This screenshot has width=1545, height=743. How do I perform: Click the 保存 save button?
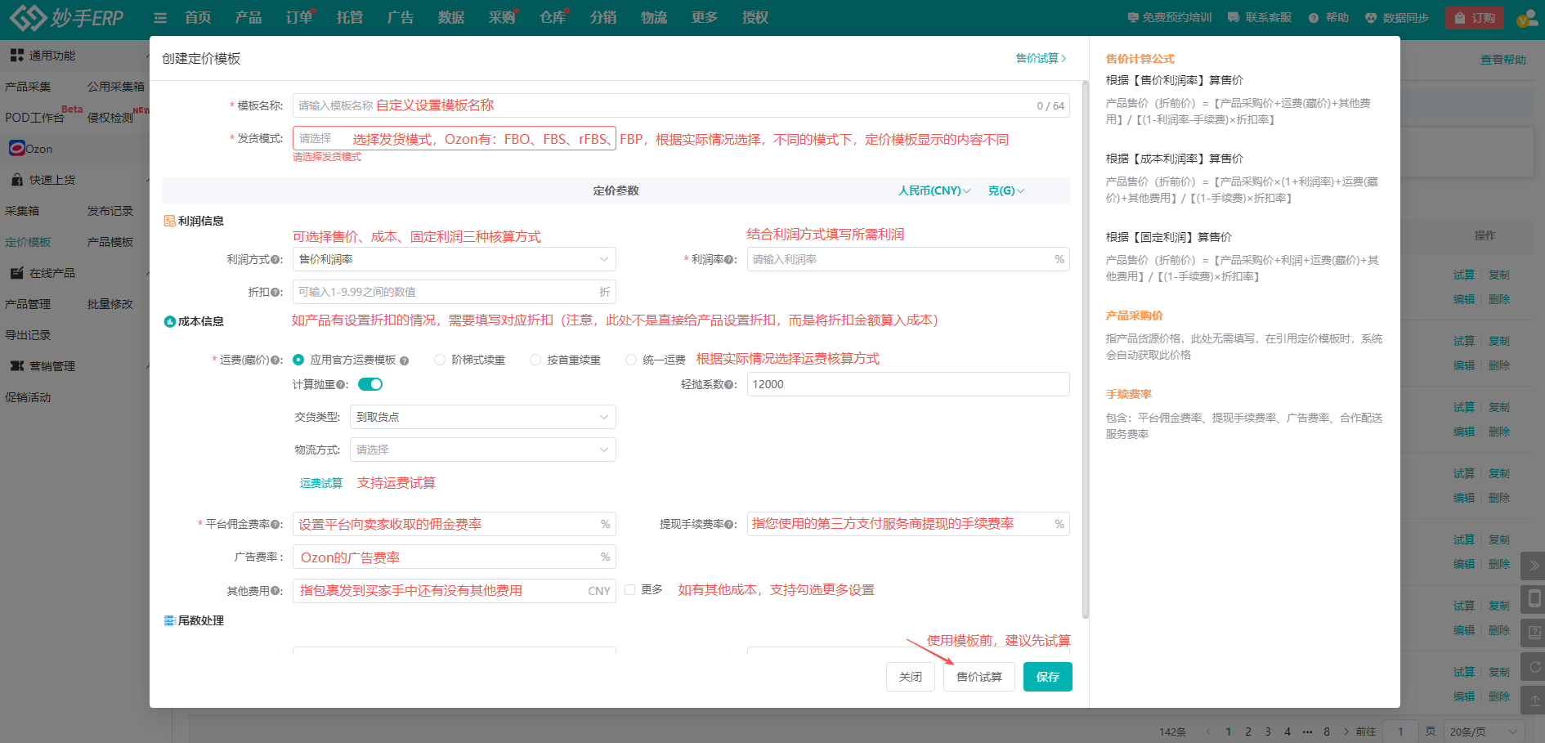(x=1047, y=676)
